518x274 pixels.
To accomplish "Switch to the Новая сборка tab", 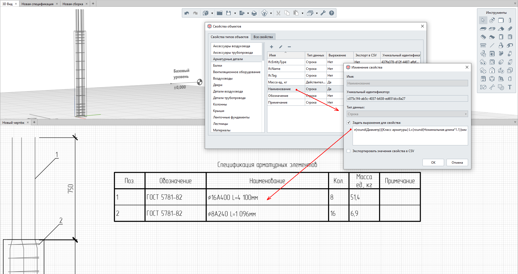I will 73,4.
